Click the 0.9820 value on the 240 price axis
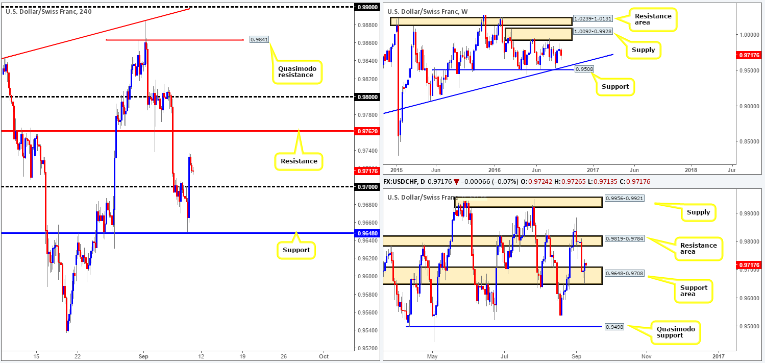This screenshot has height=363, width=765. coord(367,79)
